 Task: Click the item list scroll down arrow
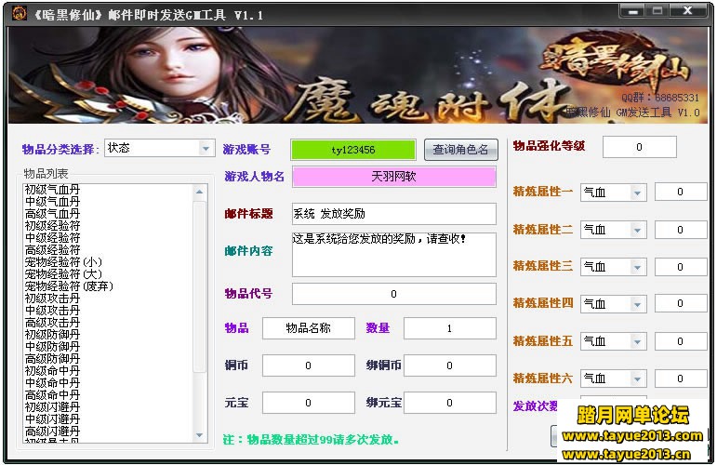pos(199,435)
